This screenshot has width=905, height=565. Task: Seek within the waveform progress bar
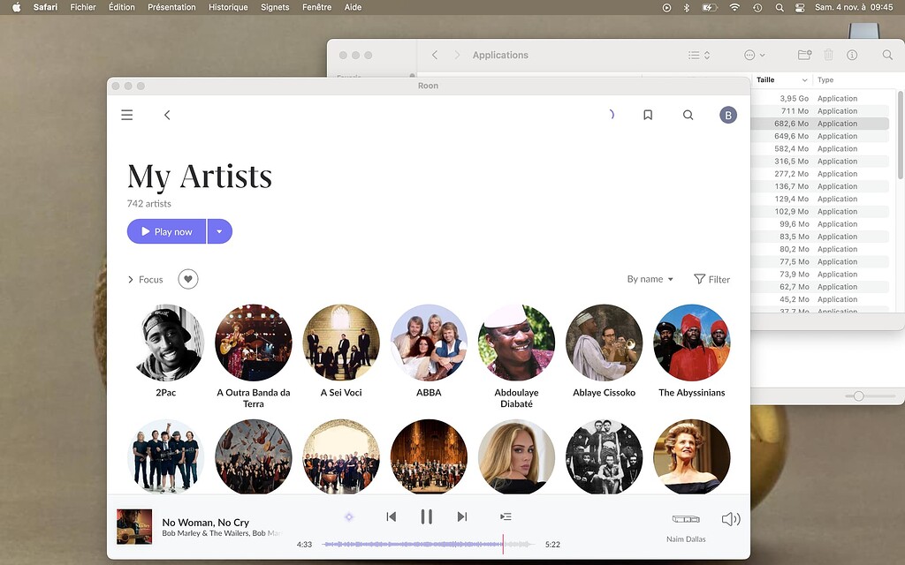(x=415, y=545)
